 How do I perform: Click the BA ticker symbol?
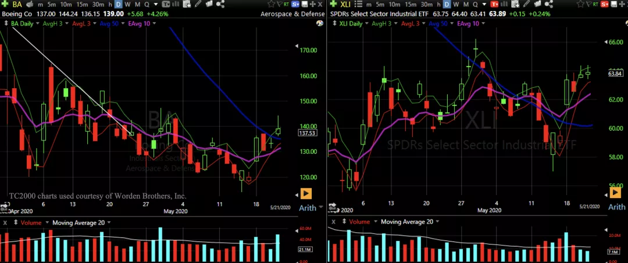pyautogui.click(x=17, y=4)
